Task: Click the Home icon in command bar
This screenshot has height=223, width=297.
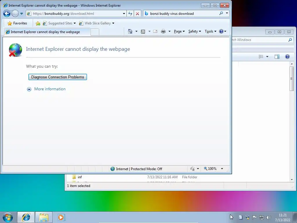Action: click(130, 31)
